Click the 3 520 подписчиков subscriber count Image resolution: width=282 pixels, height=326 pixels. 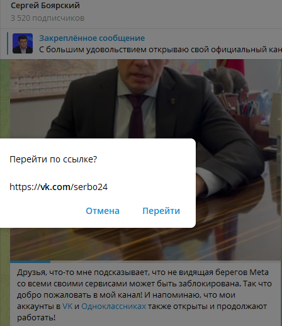click(x=47, y=18)
